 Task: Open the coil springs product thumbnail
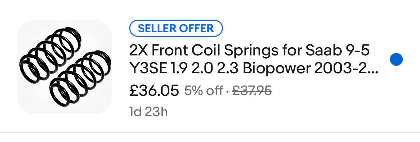click(65, 67)
